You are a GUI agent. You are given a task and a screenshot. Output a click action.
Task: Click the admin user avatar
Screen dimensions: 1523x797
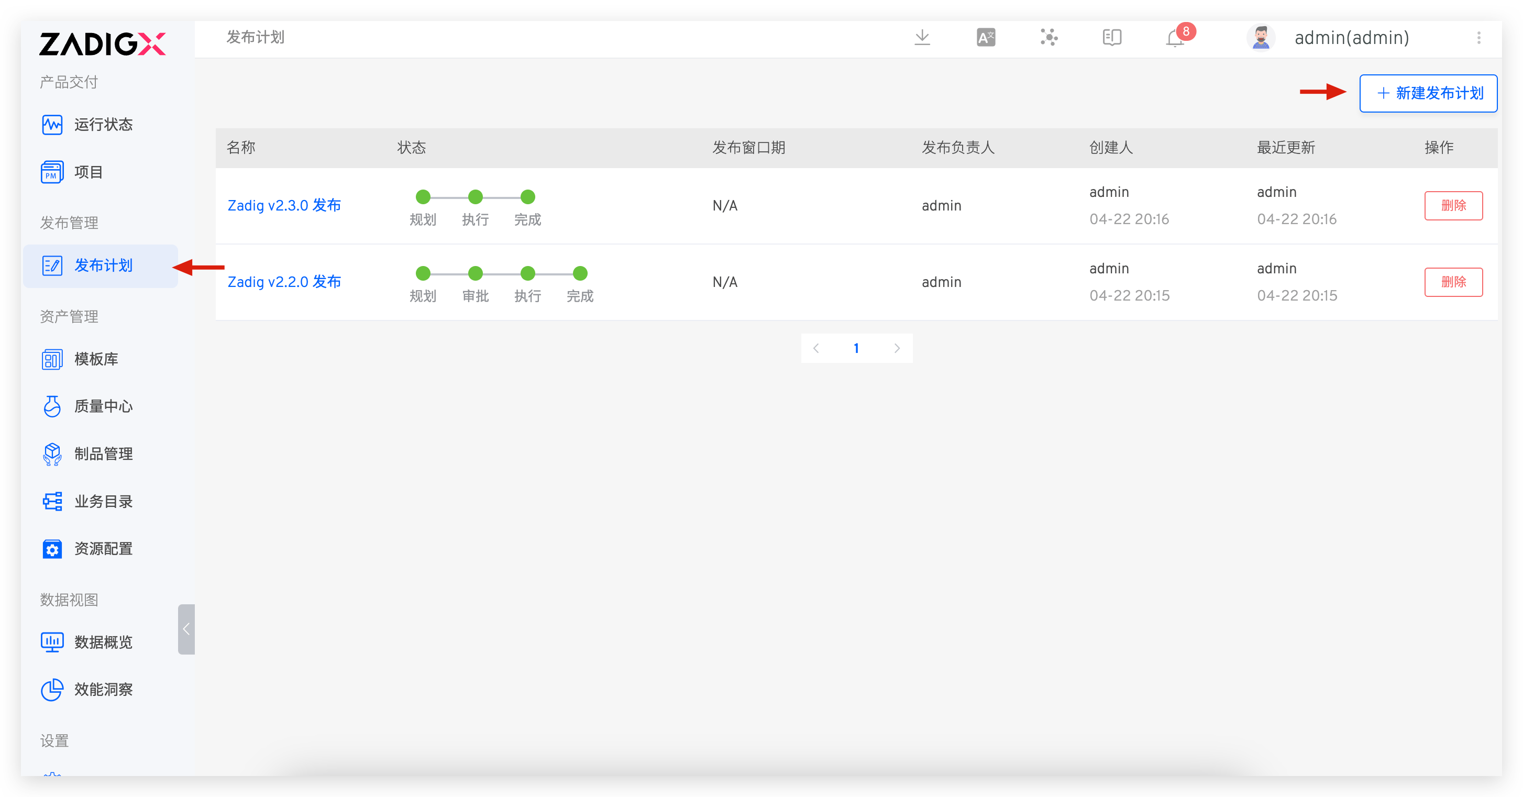[1261, 38]
